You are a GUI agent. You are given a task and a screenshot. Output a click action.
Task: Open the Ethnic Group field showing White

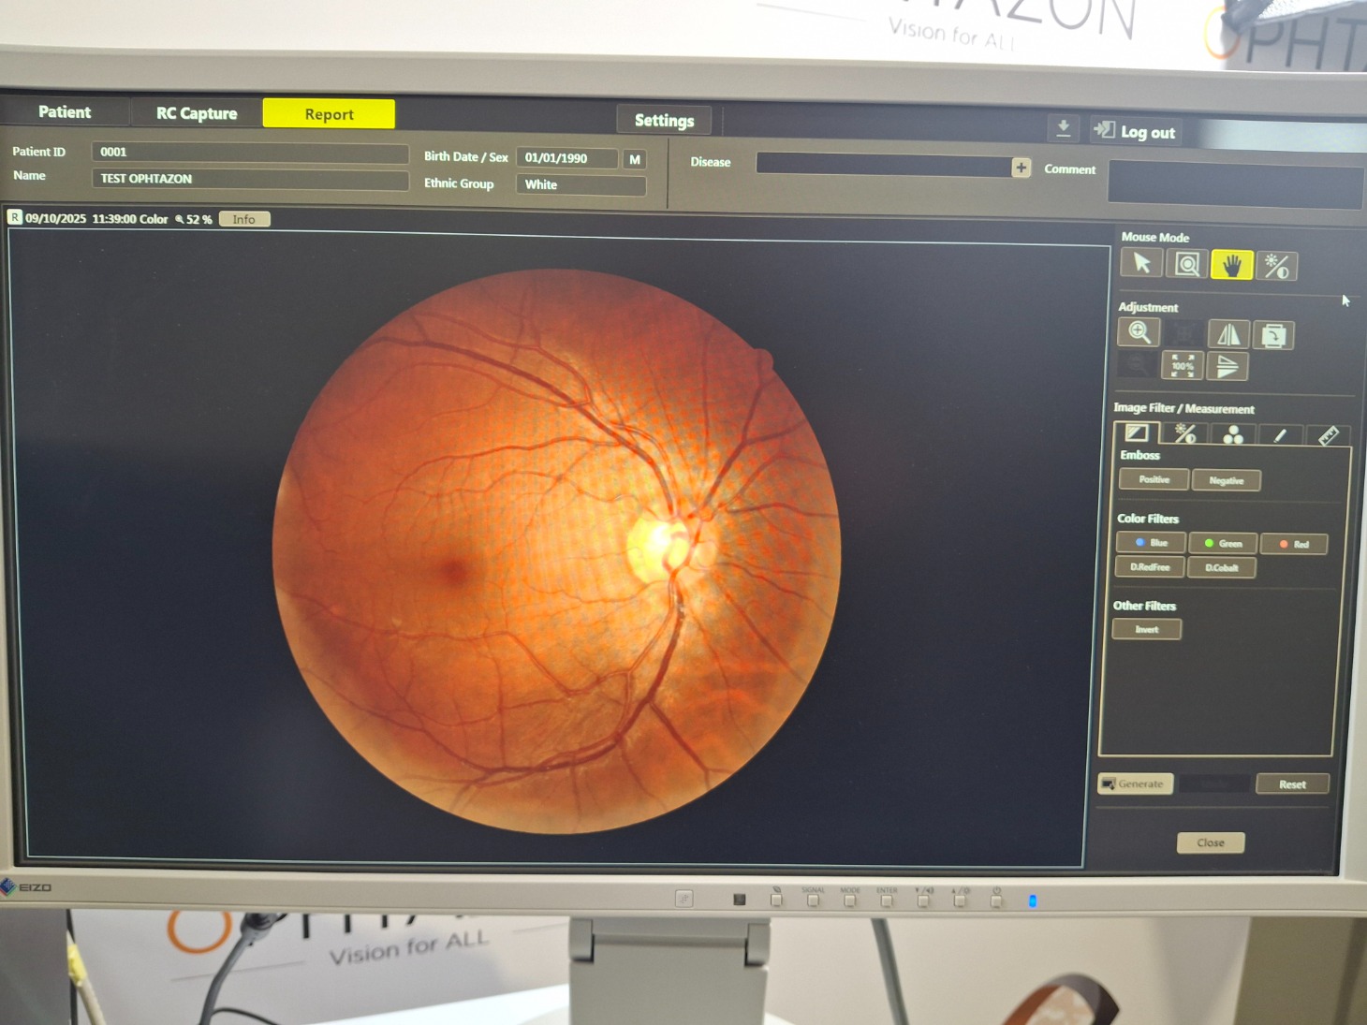click(581, 184)
